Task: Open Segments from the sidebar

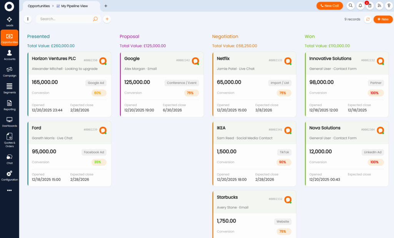Action: [9, 88]
